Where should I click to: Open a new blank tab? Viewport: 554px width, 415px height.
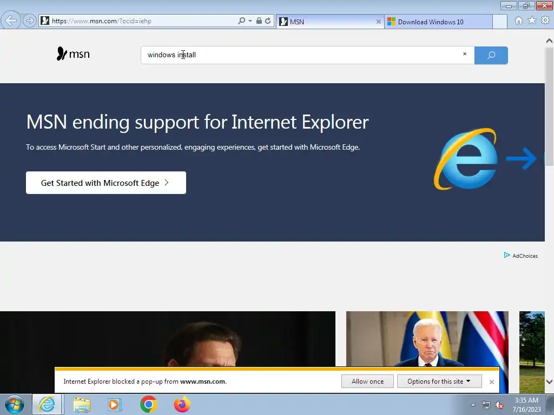pos(499,22)
